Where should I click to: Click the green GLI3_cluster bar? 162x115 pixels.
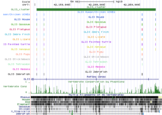point(96,10)
